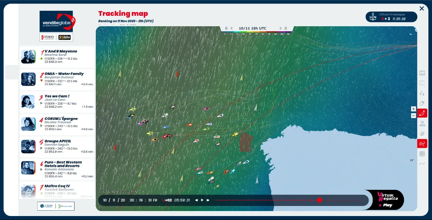Click the Ranking on 11 Nov 2020 text
Image resolution: width=432 pixels, height=220 pixels.
click(126, 21)
